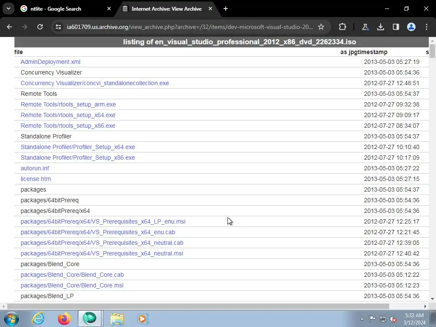Click the packages/Blend_LP row text
This screenshot has height=327, width=436.
coord(47,296)
